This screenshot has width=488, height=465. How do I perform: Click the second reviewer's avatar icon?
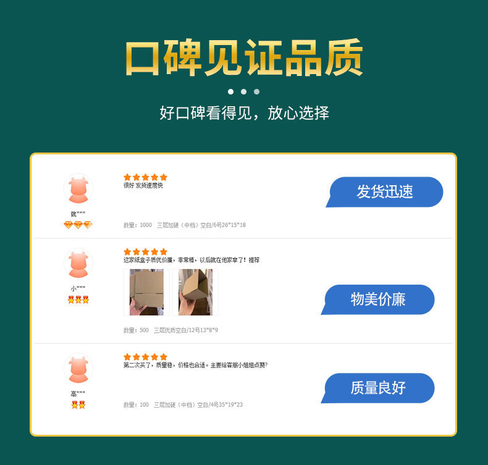(x=78, y=263)
